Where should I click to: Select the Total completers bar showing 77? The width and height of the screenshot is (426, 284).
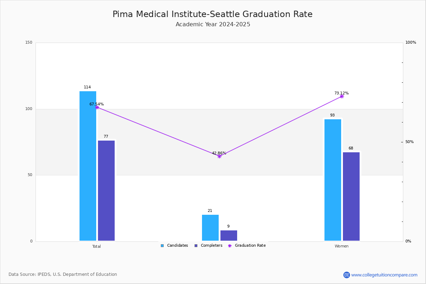point(106,191)
